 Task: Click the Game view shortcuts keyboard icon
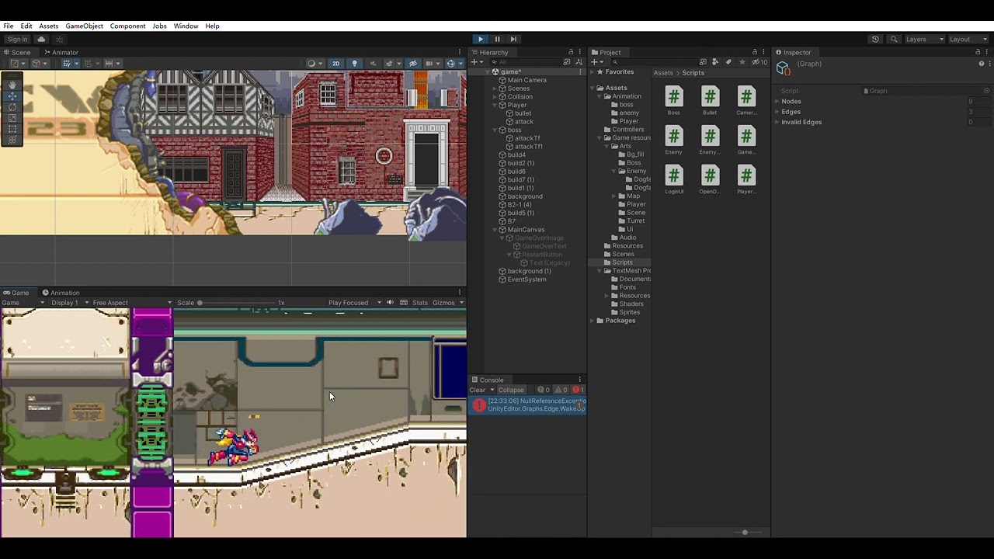[x=403, y=303]
